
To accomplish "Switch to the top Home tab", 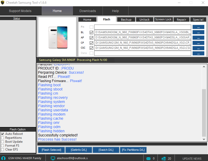I will [57, 11].
